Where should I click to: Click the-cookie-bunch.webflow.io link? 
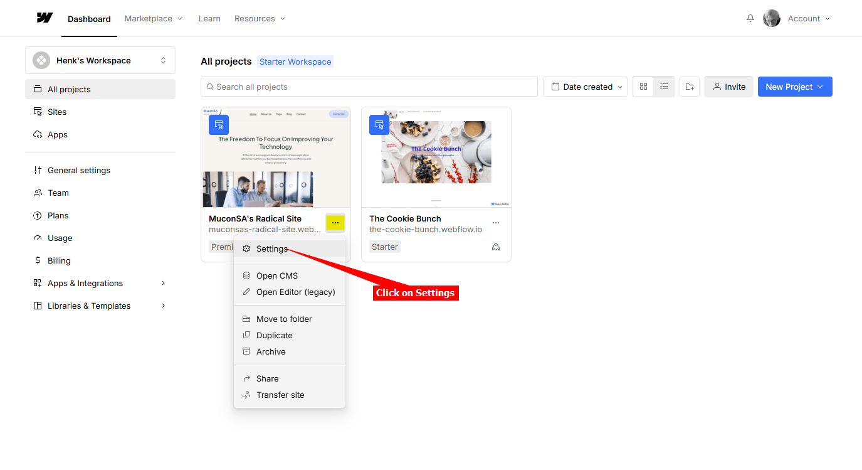click(x=426, y=230)
